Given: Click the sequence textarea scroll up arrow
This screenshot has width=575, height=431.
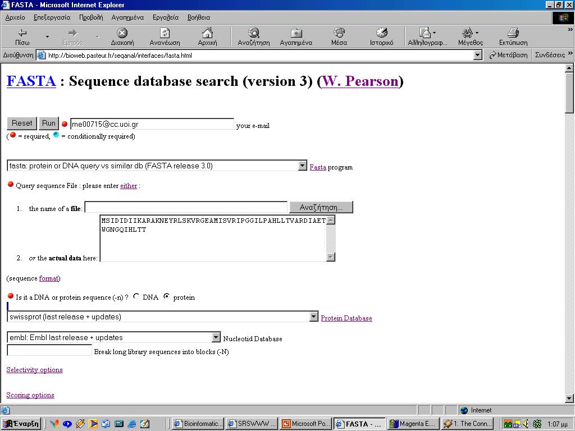Looking at the screenshot, I should coord(331,220).
